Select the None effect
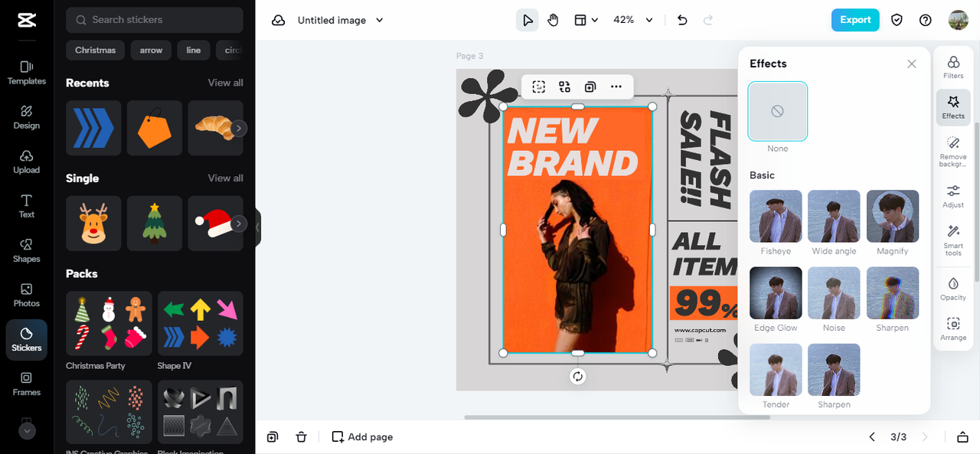The image size is (980, 454). tap(778, 112)
